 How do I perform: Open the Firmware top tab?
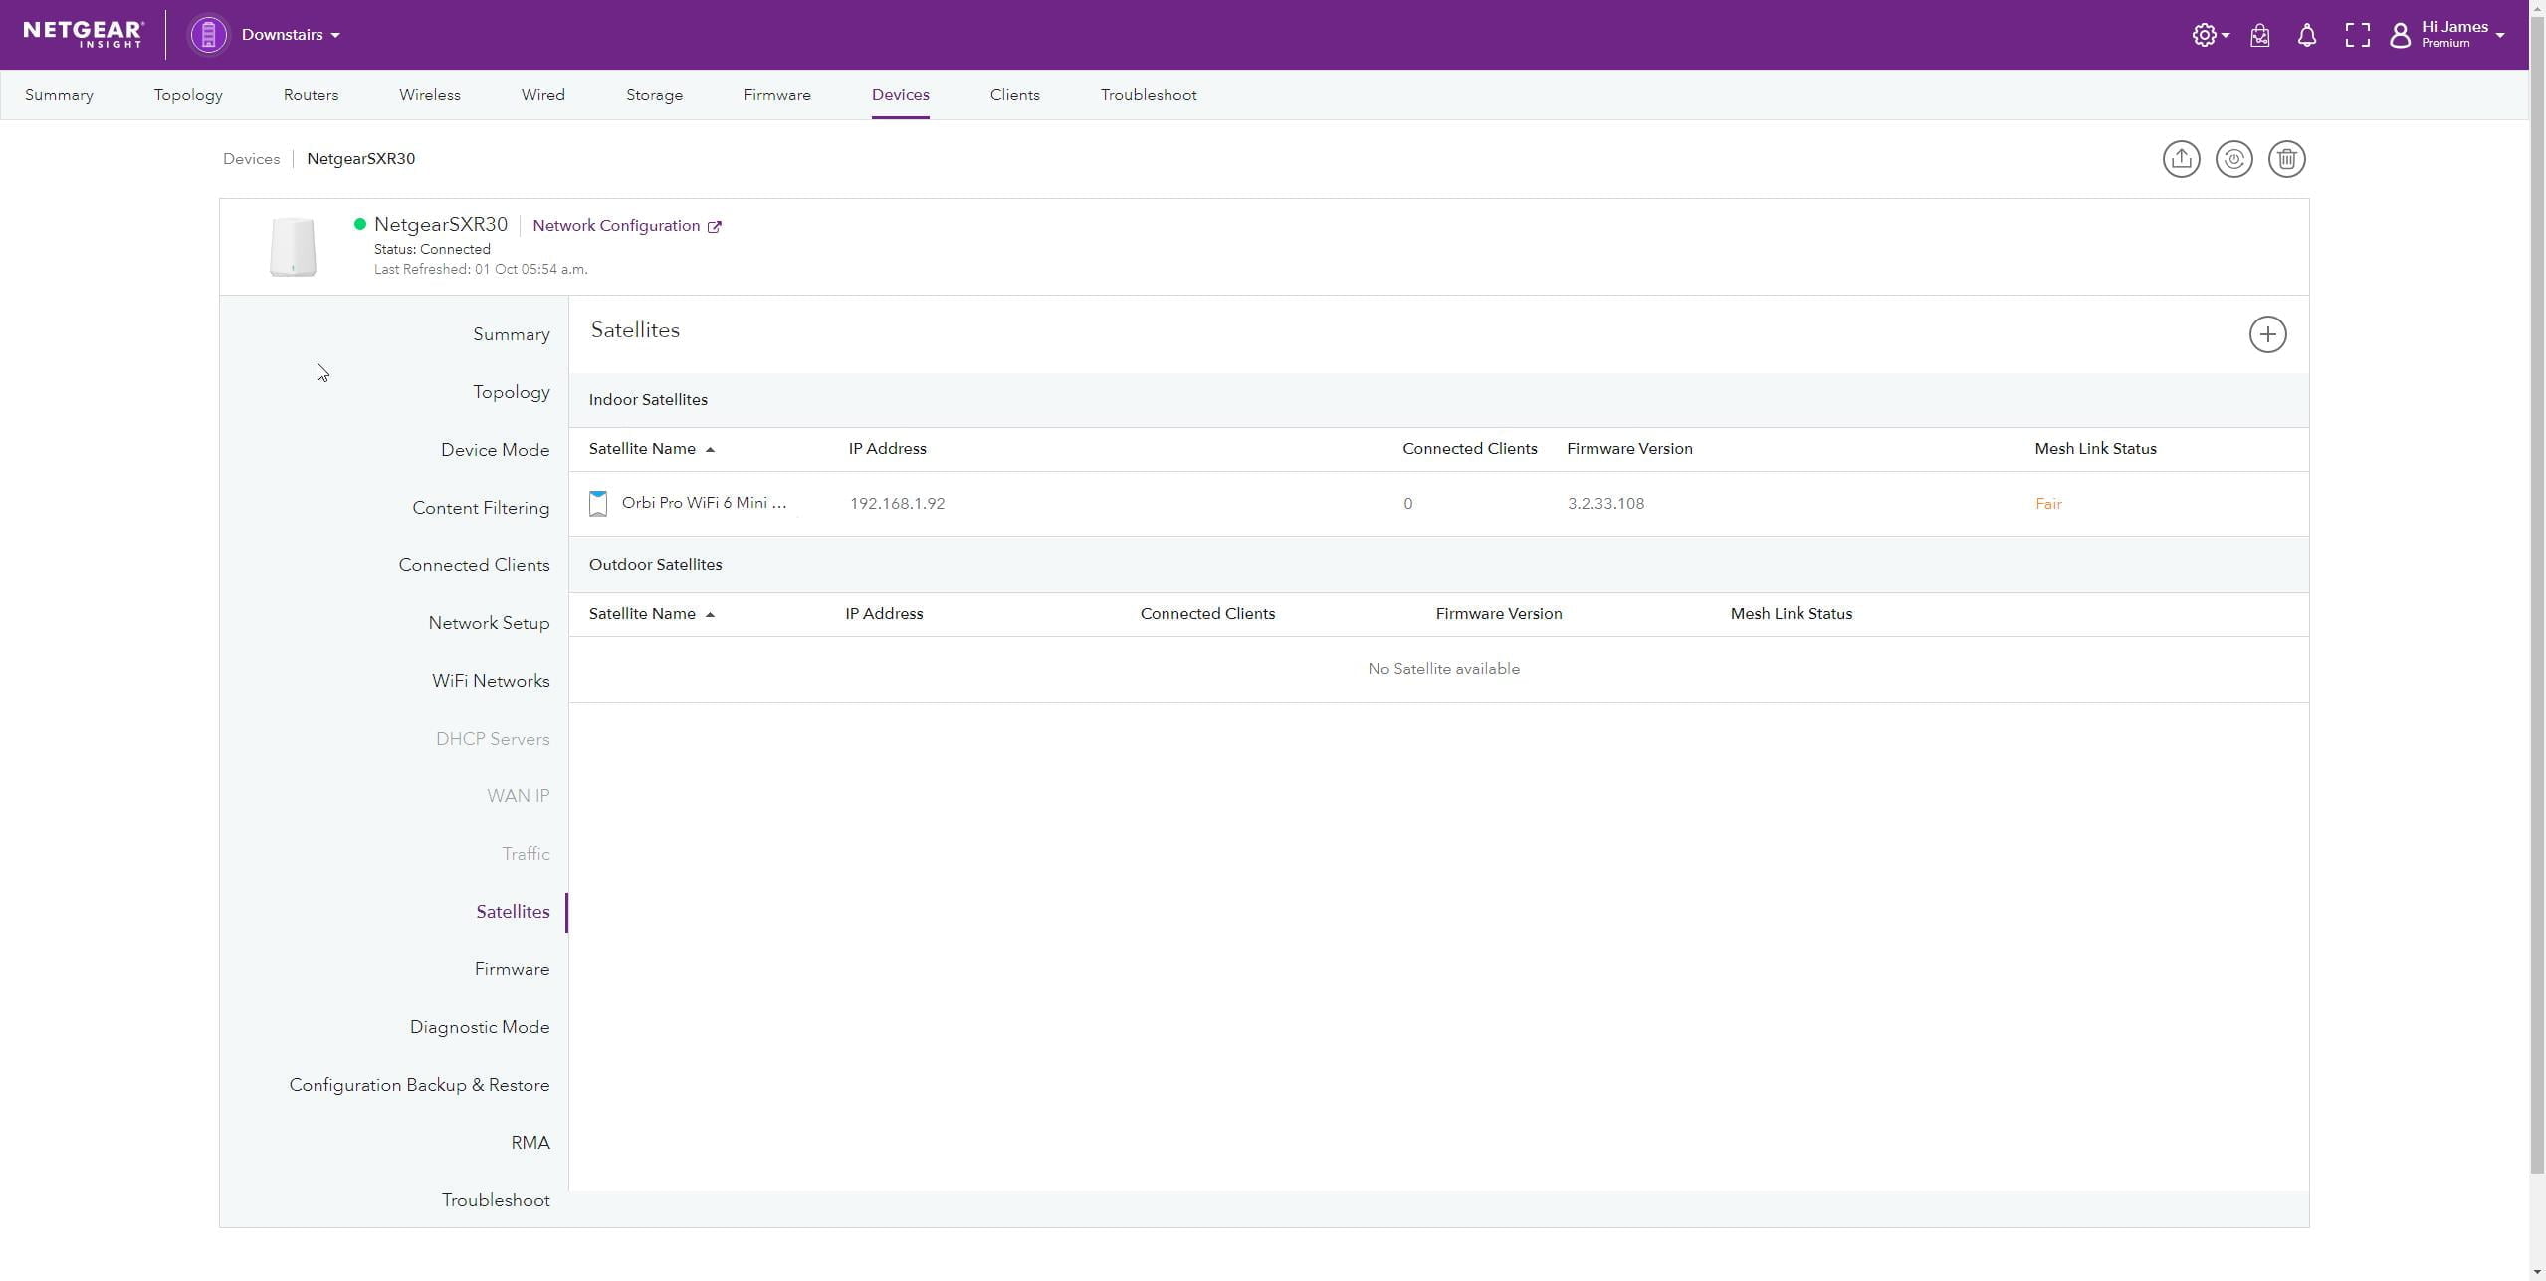coord(776,95)
